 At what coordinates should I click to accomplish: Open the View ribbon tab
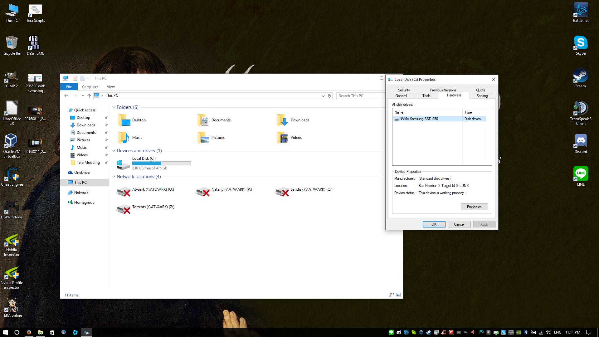[x=111, y=87]
